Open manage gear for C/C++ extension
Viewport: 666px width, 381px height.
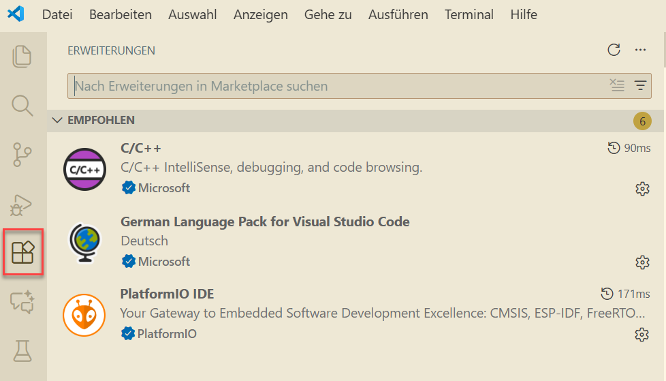[641, 189]
